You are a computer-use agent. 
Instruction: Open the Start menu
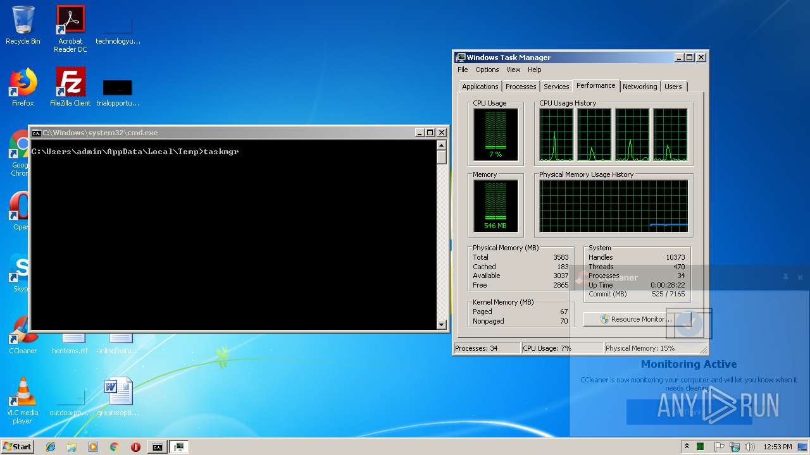coord(17,447)
